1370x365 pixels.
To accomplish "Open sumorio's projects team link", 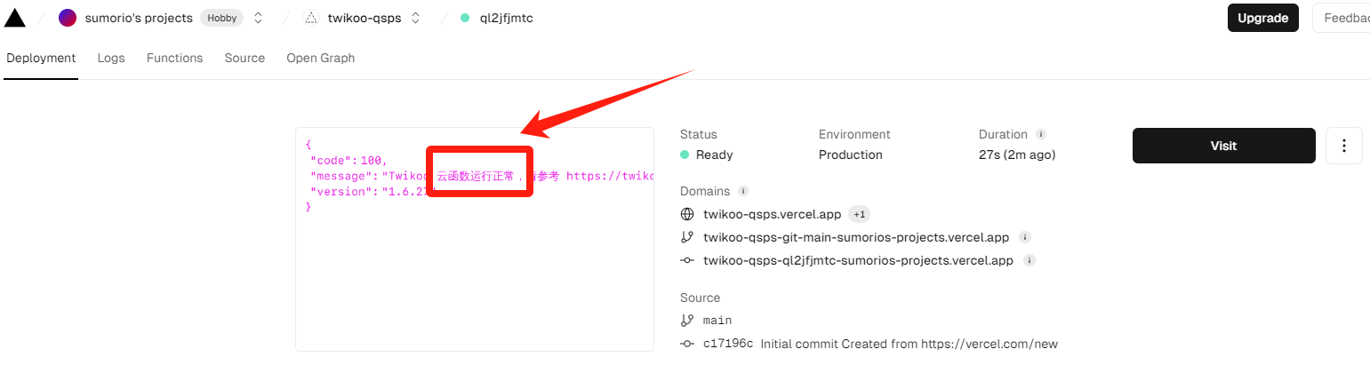I will [139, 18].
